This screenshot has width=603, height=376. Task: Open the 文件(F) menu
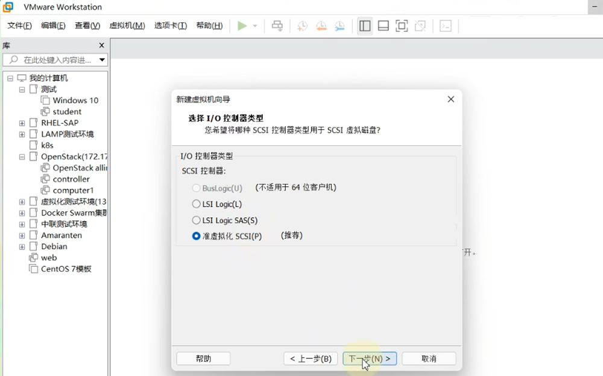tap(20, 25)
